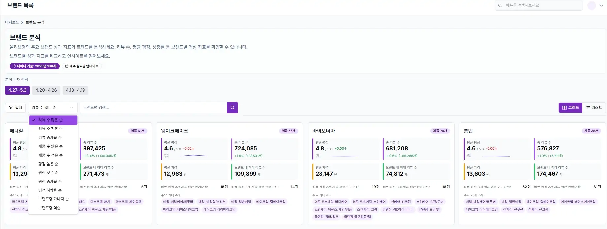Open the 메디힐 brand card title
The width and height of the screenshot is (607, 229).
click(17, 131)
